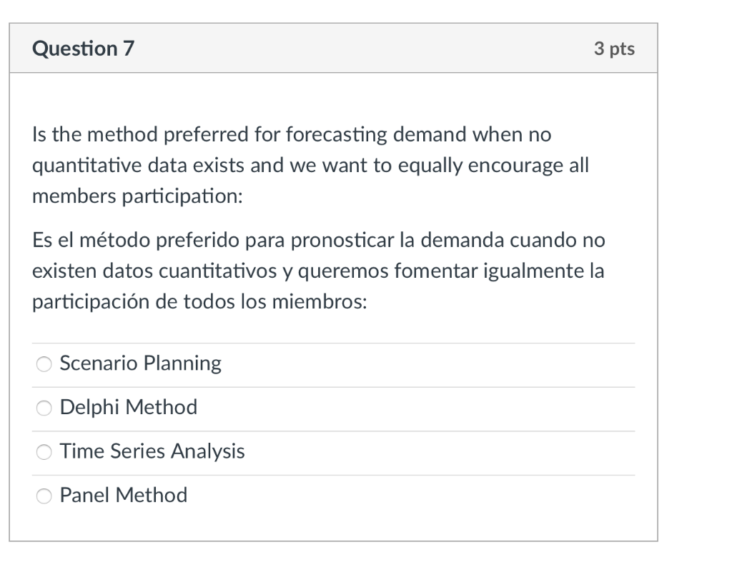732x572 pixels.
Task: Click the Time Series Analysis answer label
Action: [152, 452]
